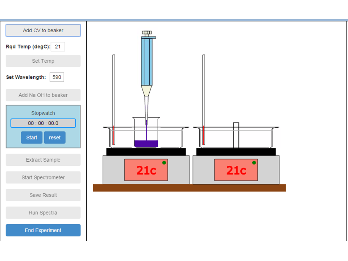Image resolution: width=348 pixels, height=261 pixels.
Task: Click the cuvette in right water bath
Action: click(236, 135)
